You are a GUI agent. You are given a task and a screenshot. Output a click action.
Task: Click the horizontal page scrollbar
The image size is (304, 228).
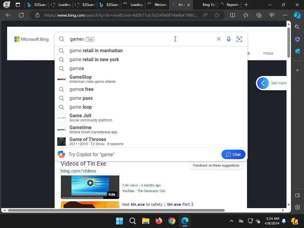pyautogui.click(x=116, y=210)
